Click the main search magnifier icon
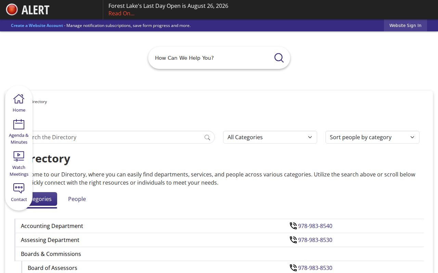The image size is (438, 273). pos(279,58)
